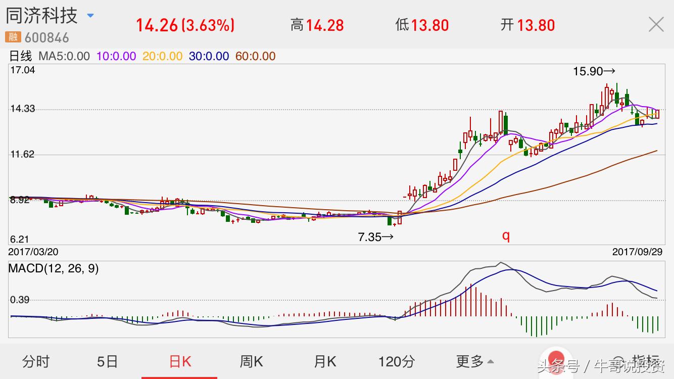Switch to the 周K weekly chart tab
This screenshot has width=674, height=379.
(x=251, y=362)
